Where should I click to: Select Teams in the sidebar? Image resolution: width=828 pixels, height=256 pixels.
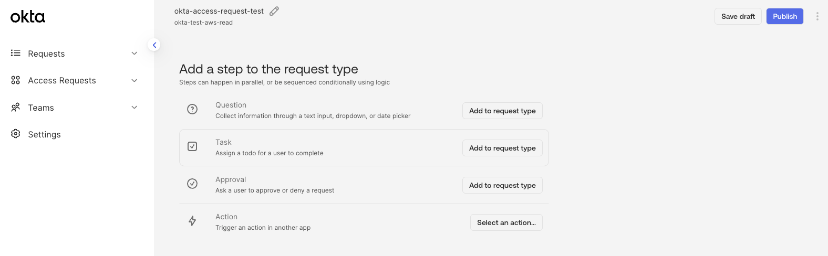[x=41, y=108]
